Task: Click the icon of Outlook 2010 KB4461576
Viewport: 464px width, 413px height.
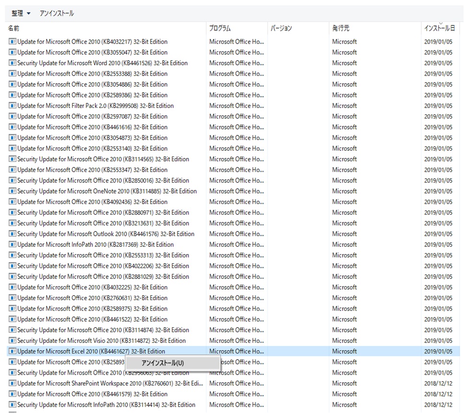Action: point(12,233)
